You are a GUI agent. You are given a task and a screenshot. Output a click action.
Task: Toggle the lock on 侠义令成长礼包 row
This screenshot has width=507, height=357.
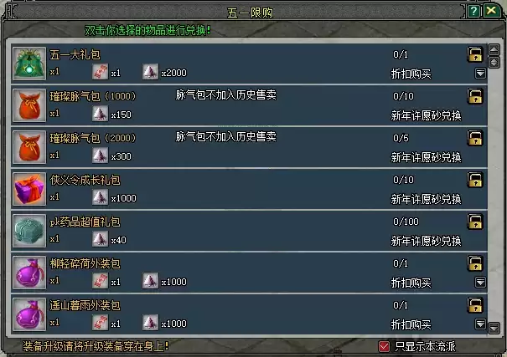(474, 180)
